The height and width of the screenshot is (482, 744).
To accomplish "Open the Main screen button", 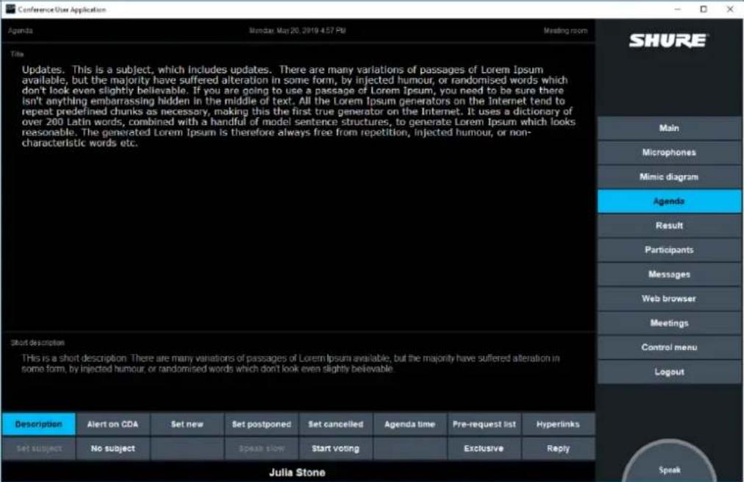I will 669,128.
